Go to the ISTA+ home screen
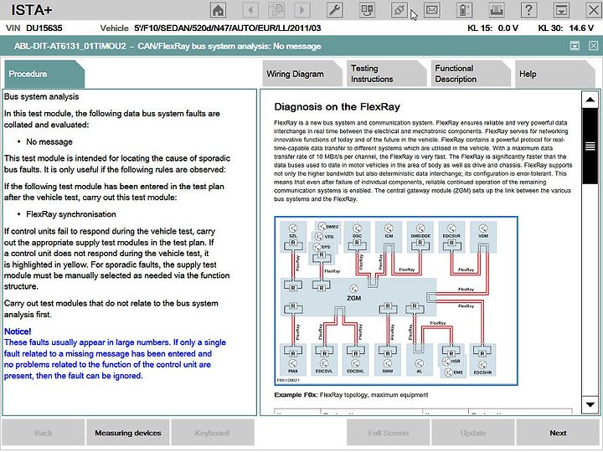 click(218, 10)
